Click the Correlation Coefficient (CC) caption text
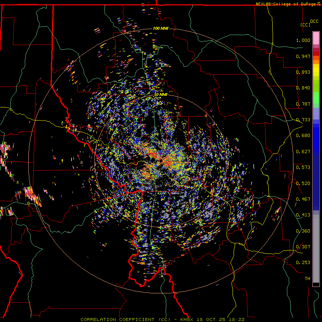 tap(126, 319)
